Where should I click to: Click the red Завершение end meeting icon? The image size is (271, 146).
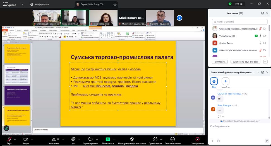point(197,139)
